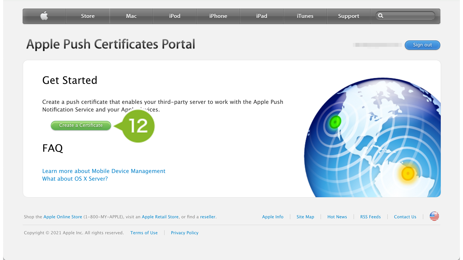View the Privacy Policy link
Screen dimensions: 463x260
[184, 233]
